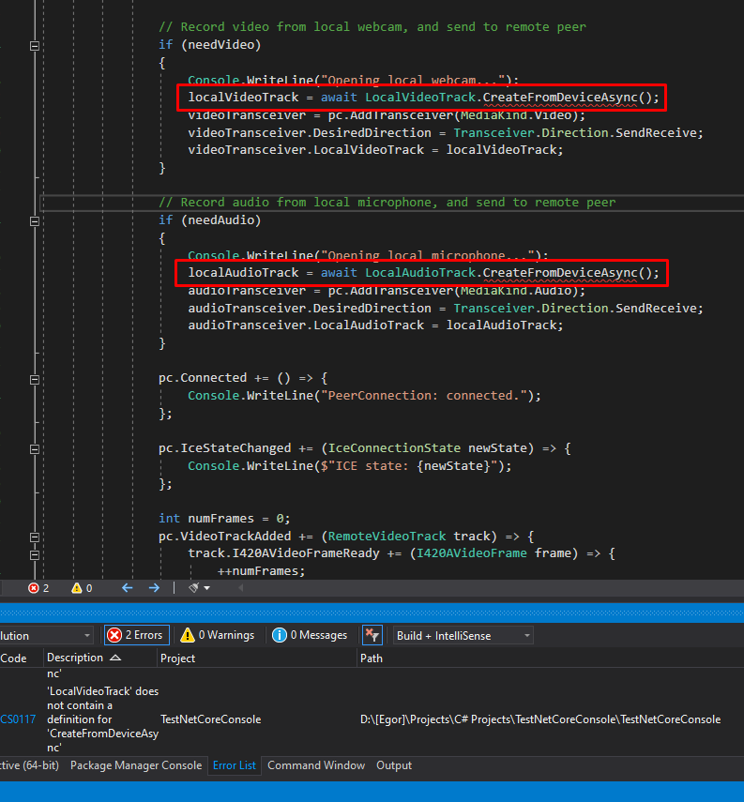
Task: Click the D:\[Egor]\Projects path cell
Action: (540, 719)
